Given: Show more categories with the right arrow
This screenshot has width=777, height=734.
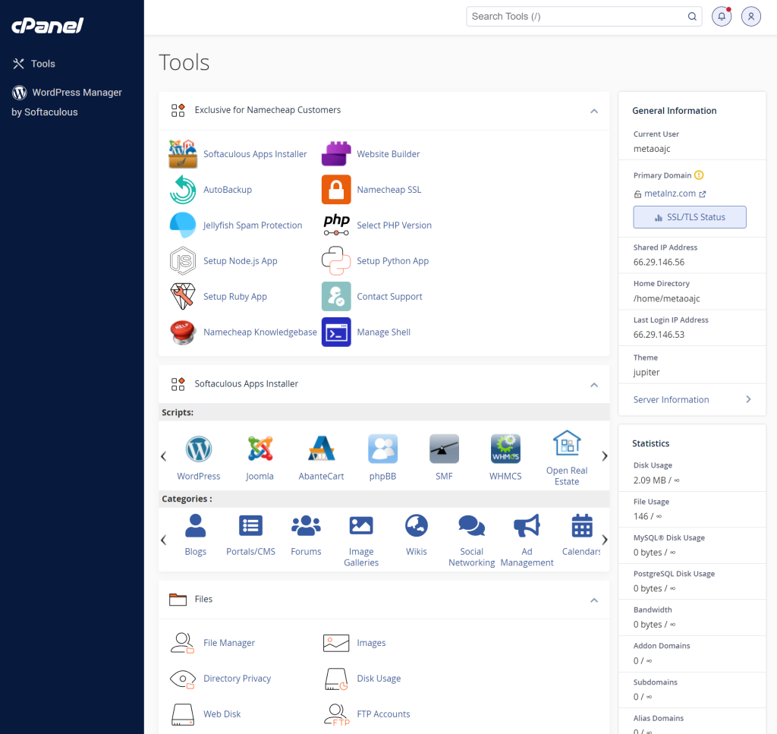Looking at the screenshot, I should pos(605,540).
